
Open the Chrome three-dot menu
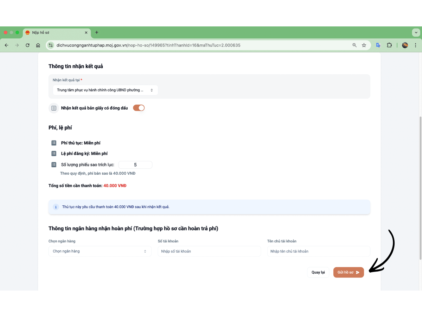point(416,45)
